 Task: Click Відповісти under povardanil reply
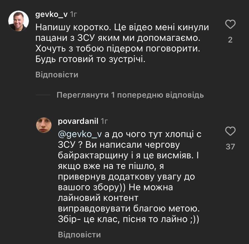[79, 235]
